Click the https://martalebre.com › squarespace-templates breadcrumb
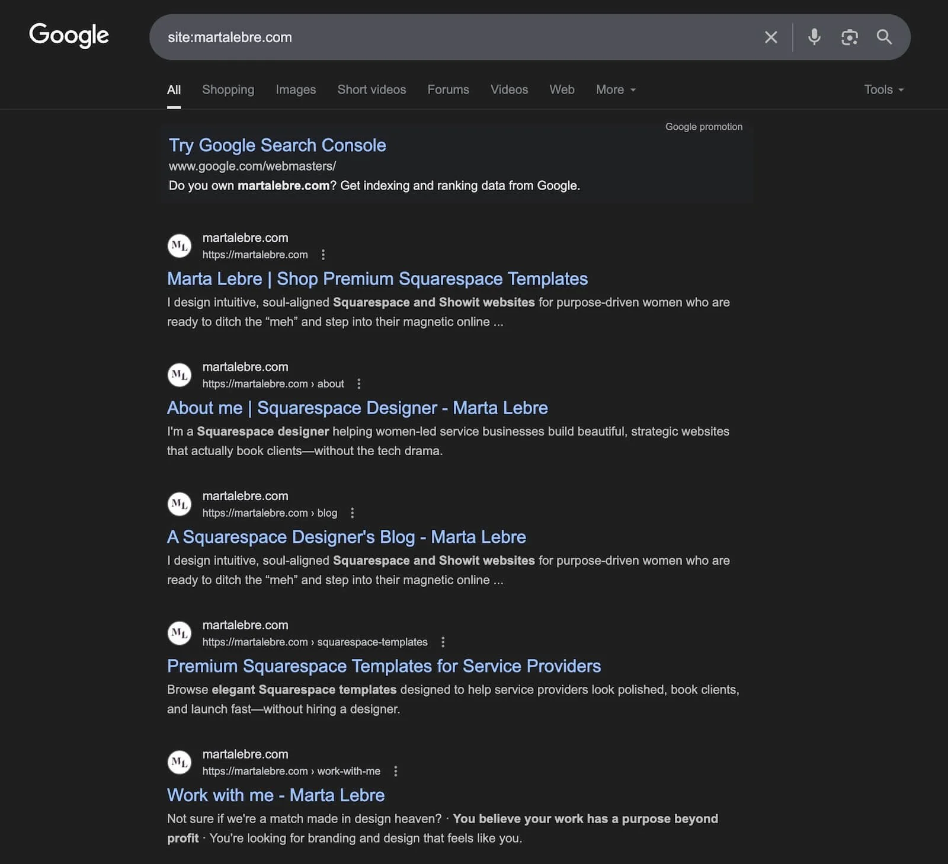The image size is (948, 864). [315, 642]
